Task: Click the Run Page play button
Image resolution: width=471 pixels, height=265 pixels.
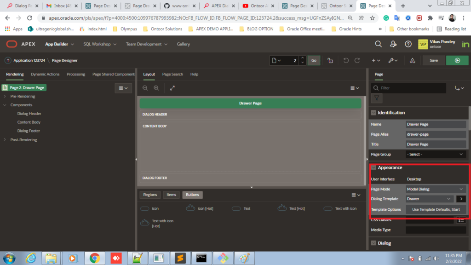Action: click(457, 60)
